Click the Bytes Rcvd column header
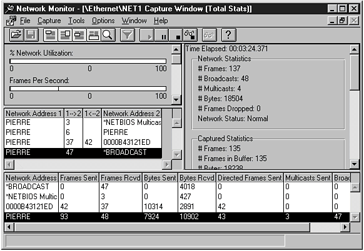 click(x=197, y=178)
